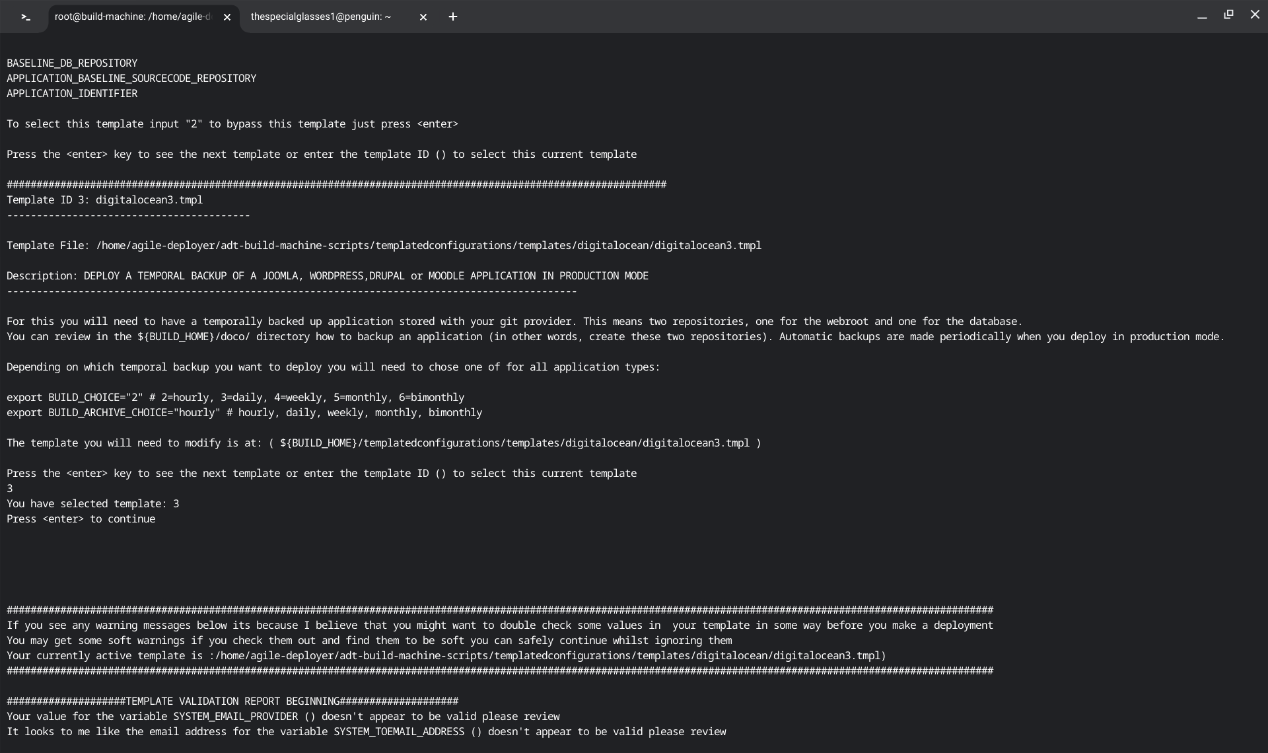Click the BASELINE_DB_REPOSITORY line
Viewport: 1268px width, 753px height.
click(x=72, y=63)
